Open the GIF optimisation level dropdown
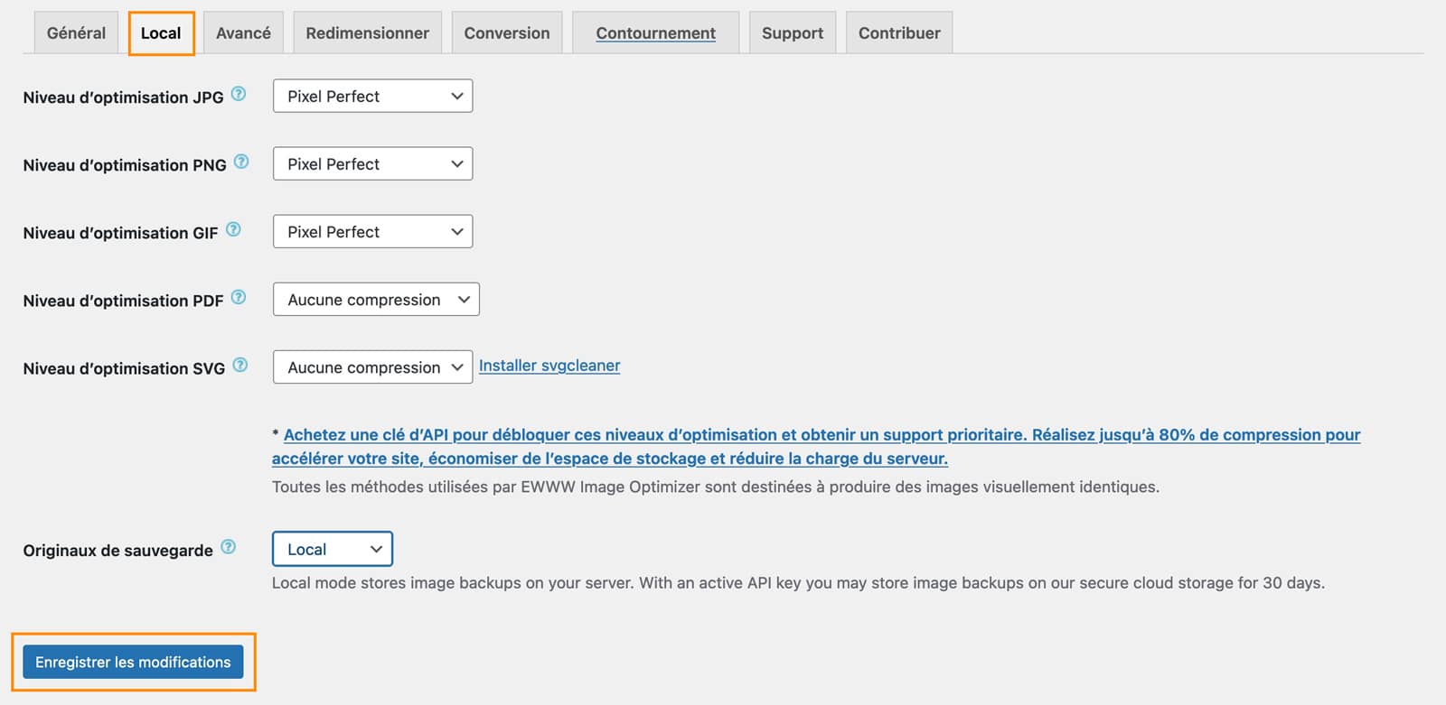This screenshot has height=705, width=1446. pos(372,232)
